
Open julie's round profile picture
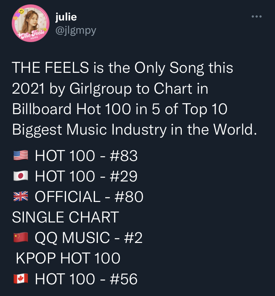point(31,23)
